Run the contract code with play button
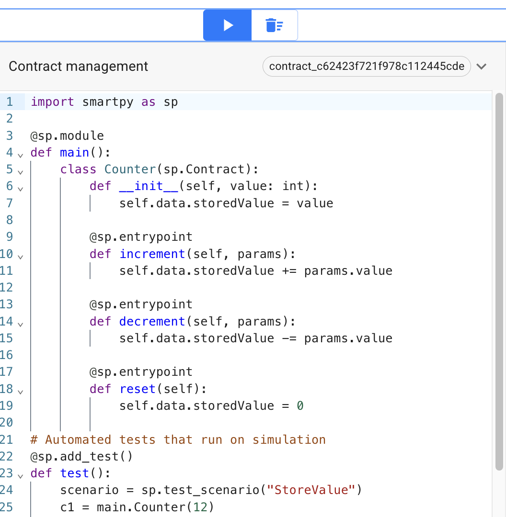This screenshot has height=517, width=506. [x=227, y=25]
